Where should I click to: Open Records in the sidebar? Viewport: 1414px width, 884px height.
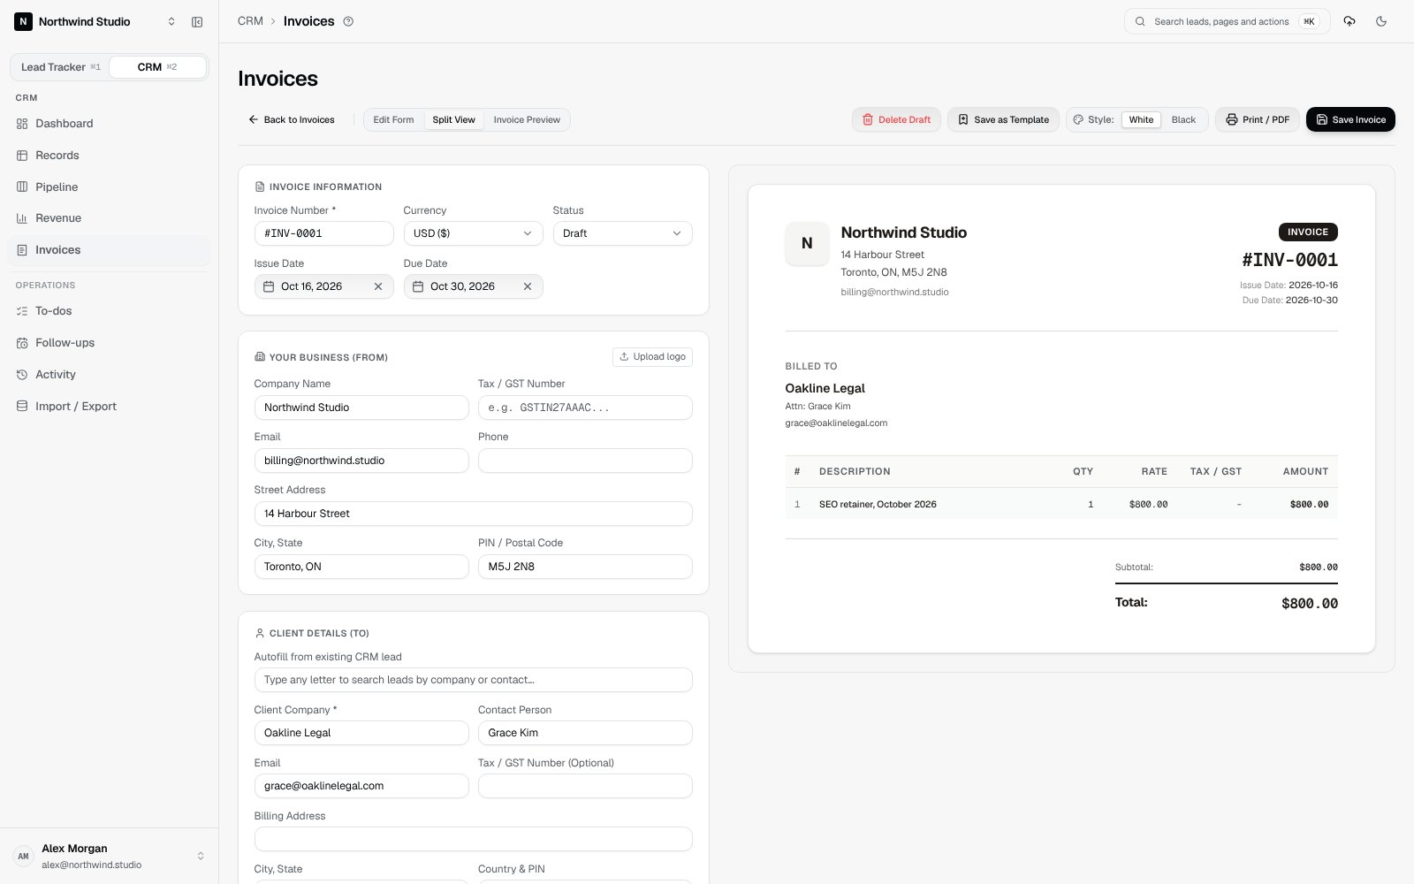click(110, 156)
